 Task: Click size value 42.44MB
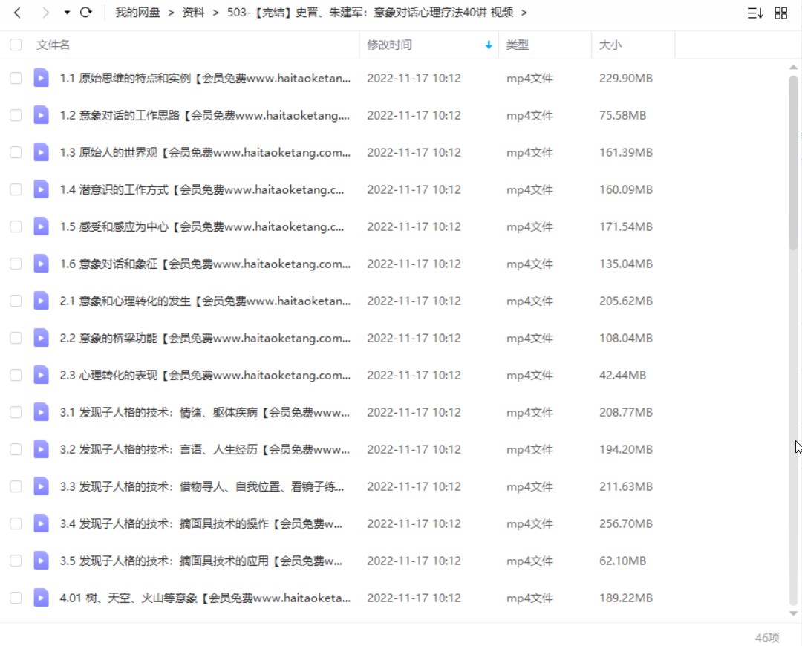[622, 376]
